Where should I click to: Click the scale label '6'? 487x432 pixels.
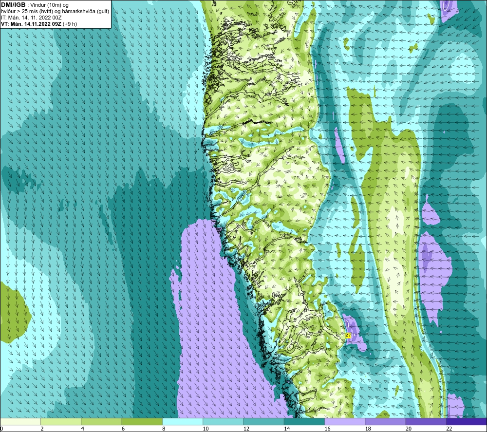[123, 429]
